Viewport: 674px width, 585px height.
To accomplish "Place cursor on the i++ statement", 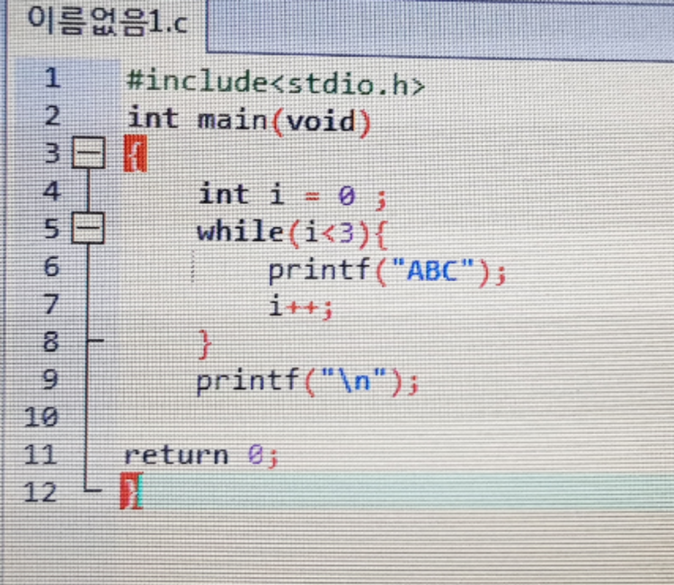I will (x=299, y=307).
